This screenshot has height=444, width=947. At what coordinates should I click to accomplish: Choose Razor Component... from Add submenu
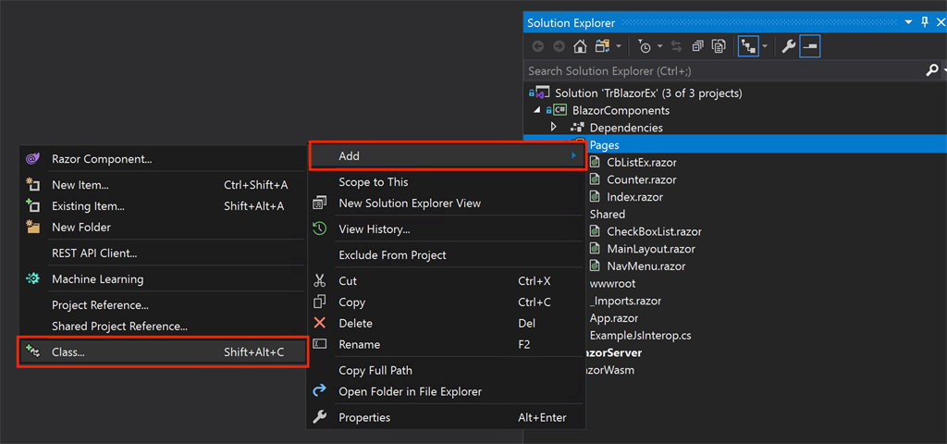(x=163, y=159)
